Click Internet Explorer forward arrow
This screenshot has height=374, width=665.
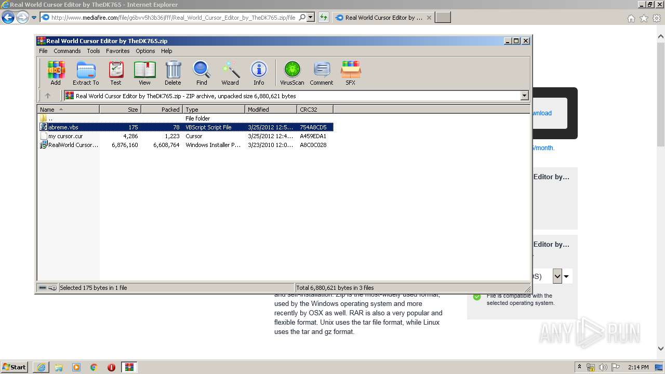[22, 18]
